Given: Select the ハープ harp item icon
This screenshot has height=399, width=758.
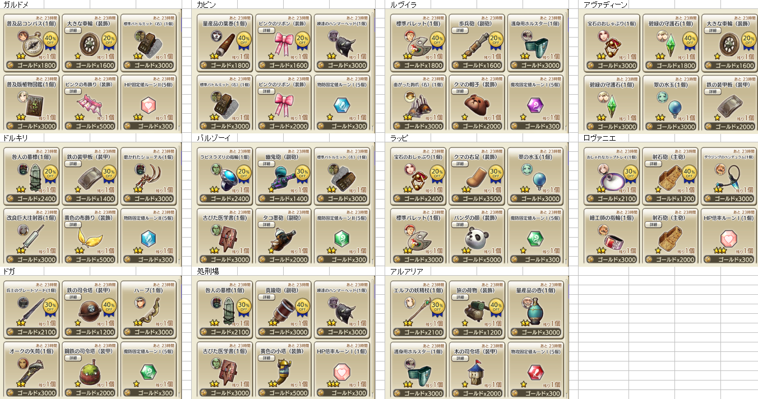Looking at the screenshot, I should pyautogui.click(x=147, y=311).
